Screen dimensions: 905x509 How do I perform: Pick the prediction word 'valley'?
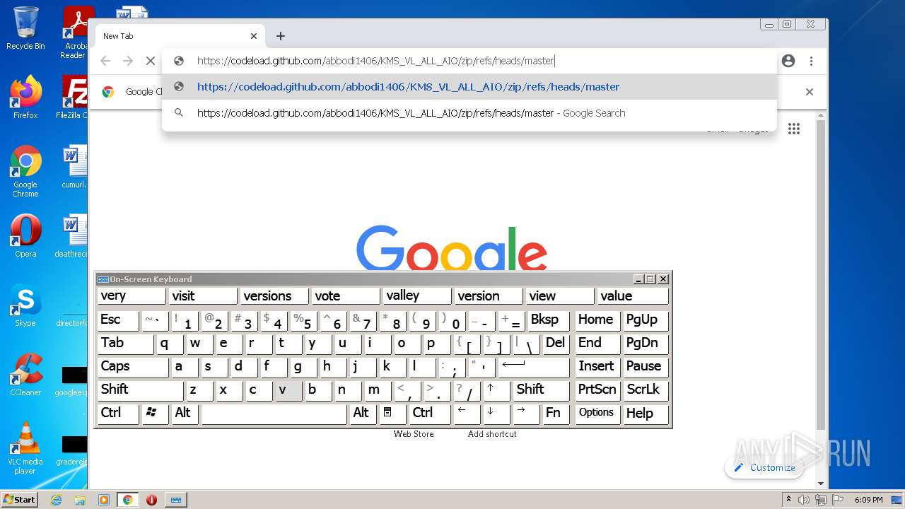click(418, 296)
